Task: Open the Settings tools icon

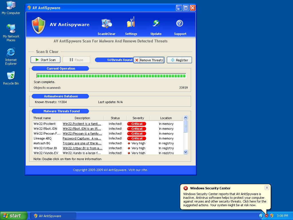Action: click(x=131, y=23)
